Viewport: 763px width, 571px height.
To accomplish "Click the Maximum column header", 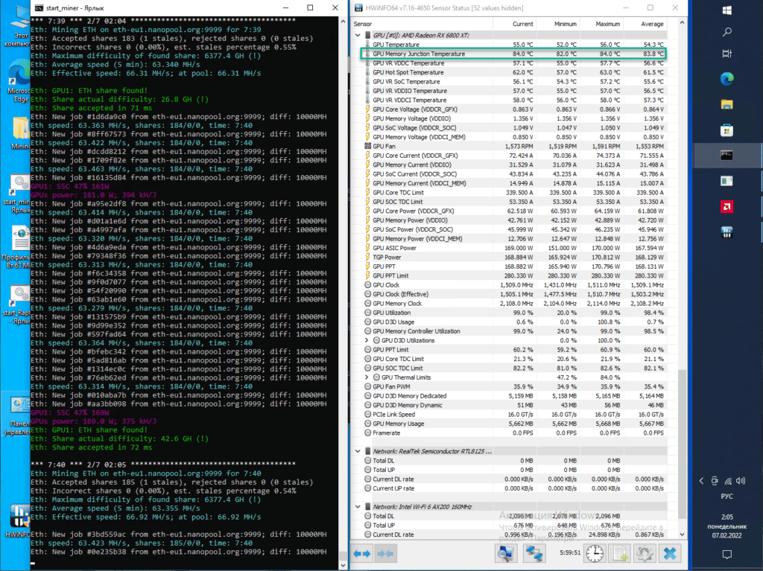I will (x=601, y=24).
